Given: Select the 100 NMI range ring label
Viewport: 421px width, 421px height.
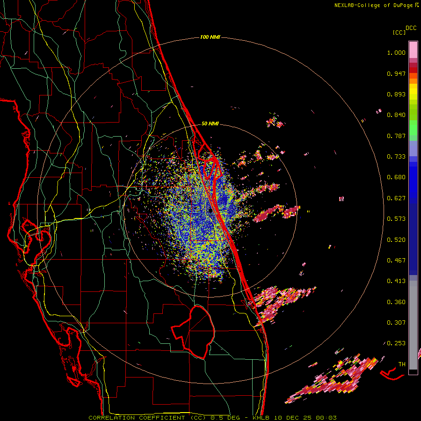Looking at the screenshot, I should (x=210, y=37).
